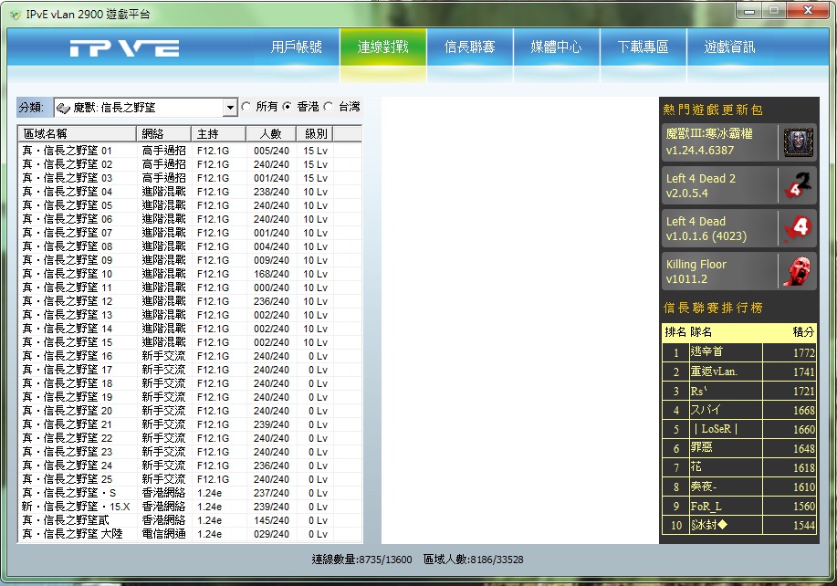This screenshot has width=837, height=586.
Task: Click the Killing Floor game icon
Action: 798,271
